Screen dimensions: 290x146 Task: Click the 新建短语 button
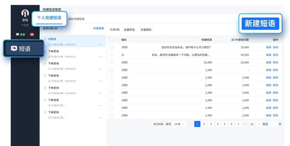(260, 24)
